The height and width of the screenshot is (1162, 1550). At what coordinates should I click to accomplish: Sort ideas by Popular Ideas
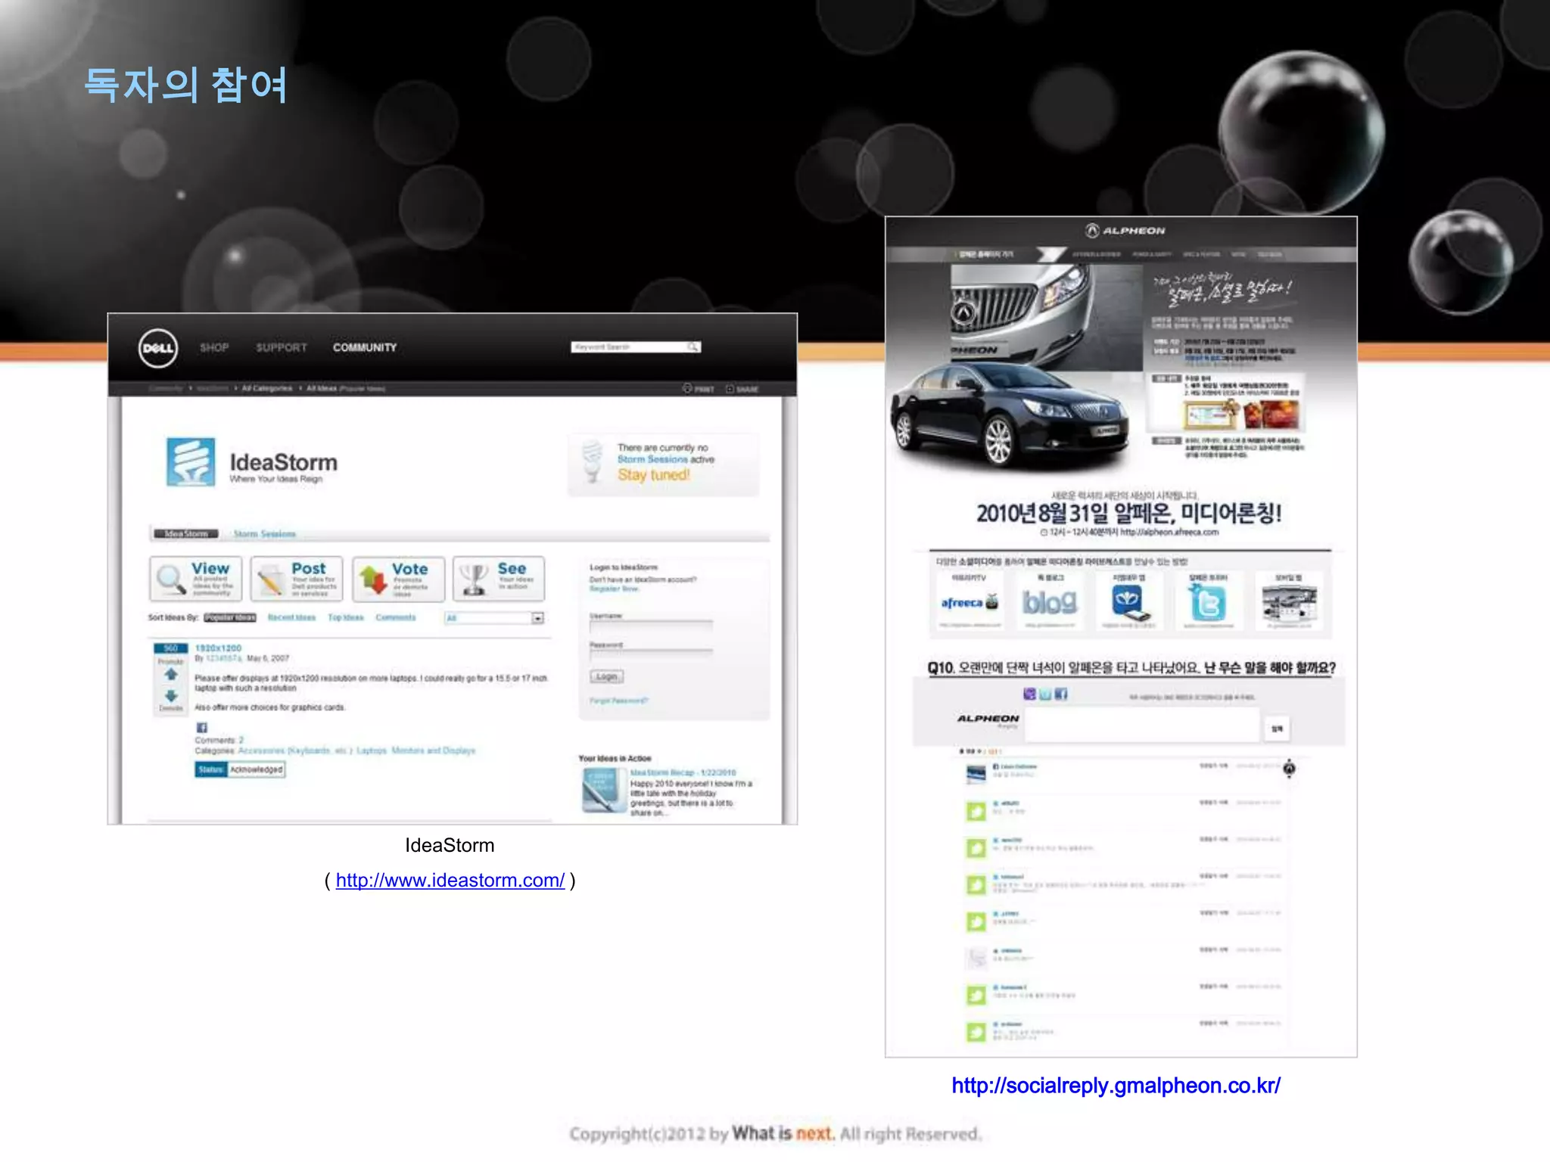(230, 618)
